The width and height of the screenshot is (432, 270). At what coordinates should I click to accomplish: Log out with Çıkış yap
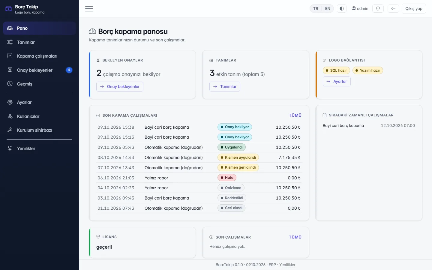point(414,9)
